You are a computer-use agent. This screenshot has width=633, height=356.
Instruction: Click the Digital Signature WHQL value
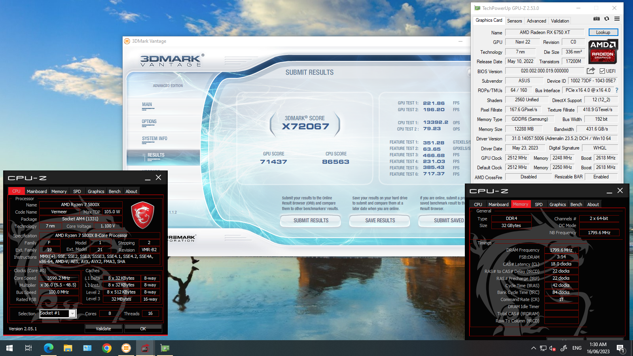point(600,148)
